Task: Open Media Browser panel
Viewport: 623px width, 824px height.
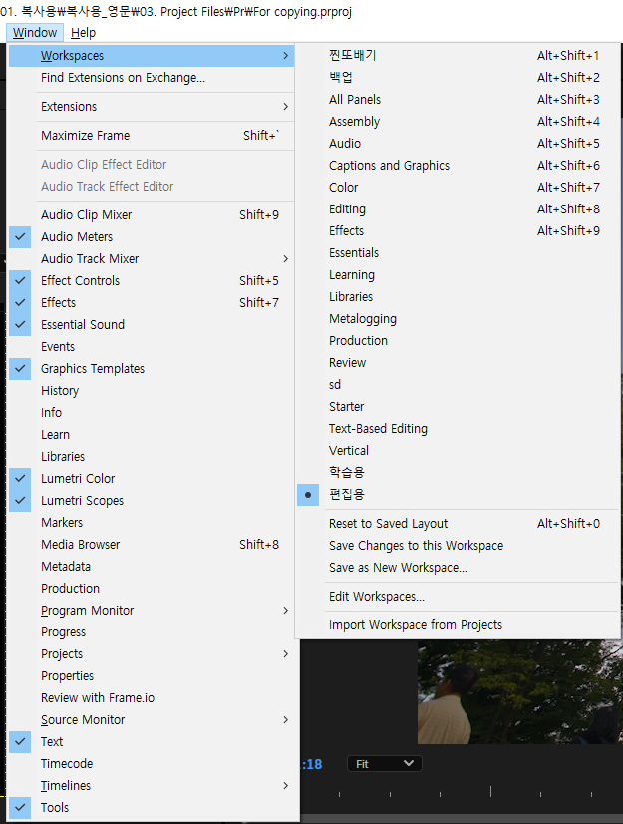Action: [x=152, y=545]
